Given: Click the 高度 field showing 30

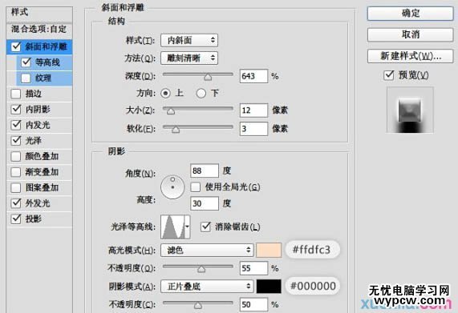Looking at the screenshot, I should (x=205, y=203).
